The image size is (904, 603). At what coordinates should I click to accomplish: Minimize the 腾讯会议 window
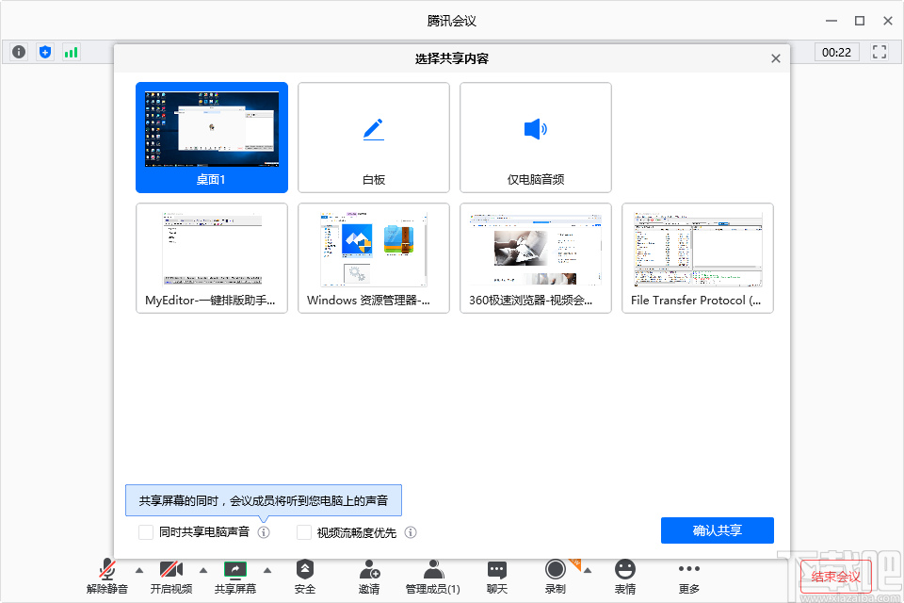pyautogui.click(x=831, y=21)
